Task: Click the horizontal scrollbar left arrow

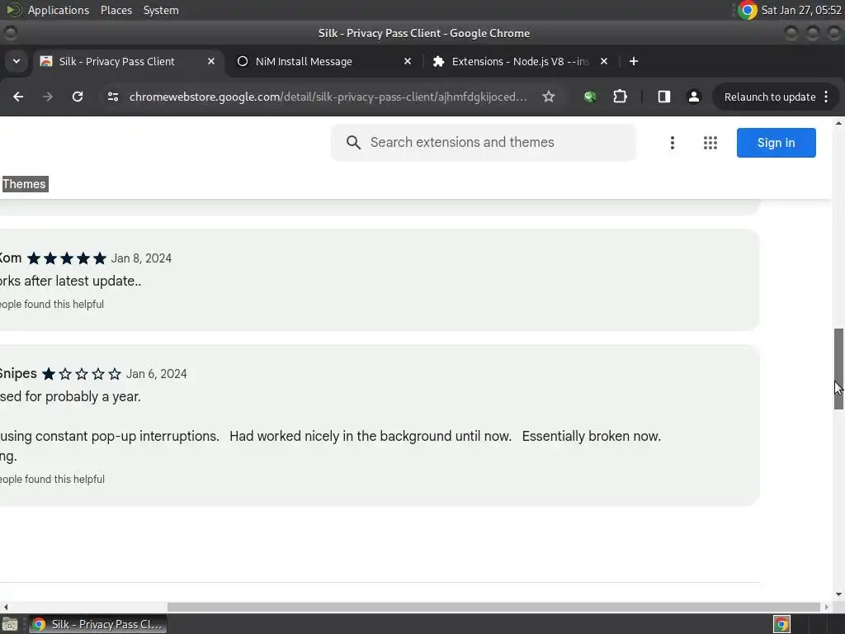Action: tap(6, 607)
